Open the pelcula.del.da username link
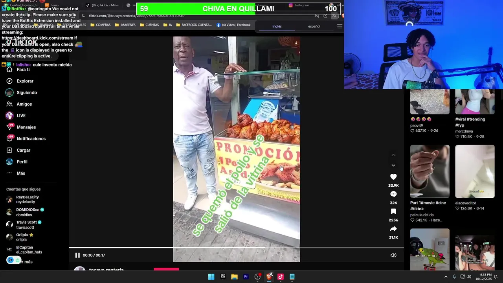 [x=422, y=215]
